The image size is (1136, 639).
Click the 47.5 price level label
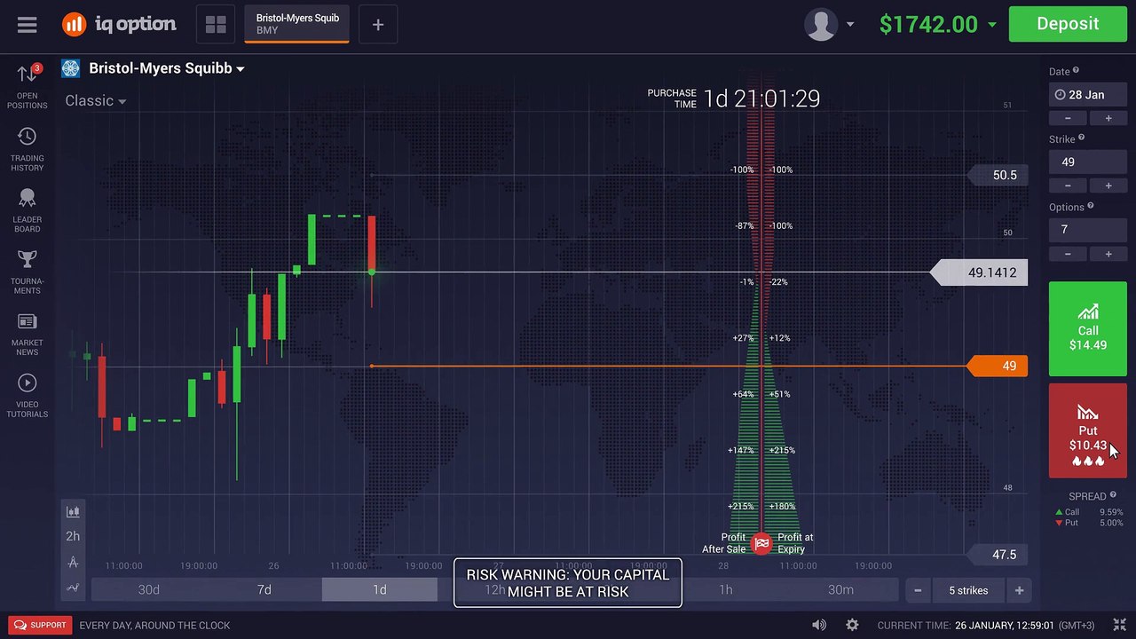tap(998, 555)
